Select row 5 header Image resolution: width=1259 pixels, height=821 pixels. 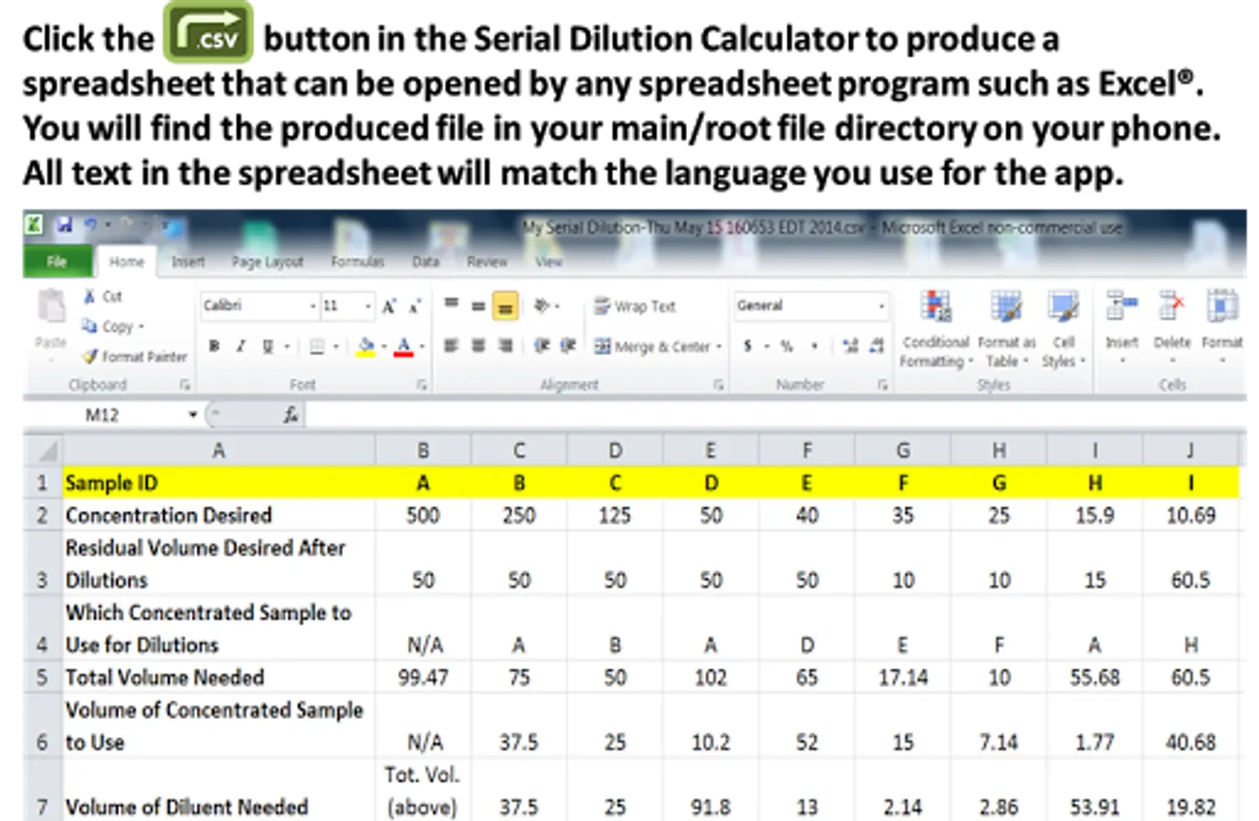[x=42, y=678]
